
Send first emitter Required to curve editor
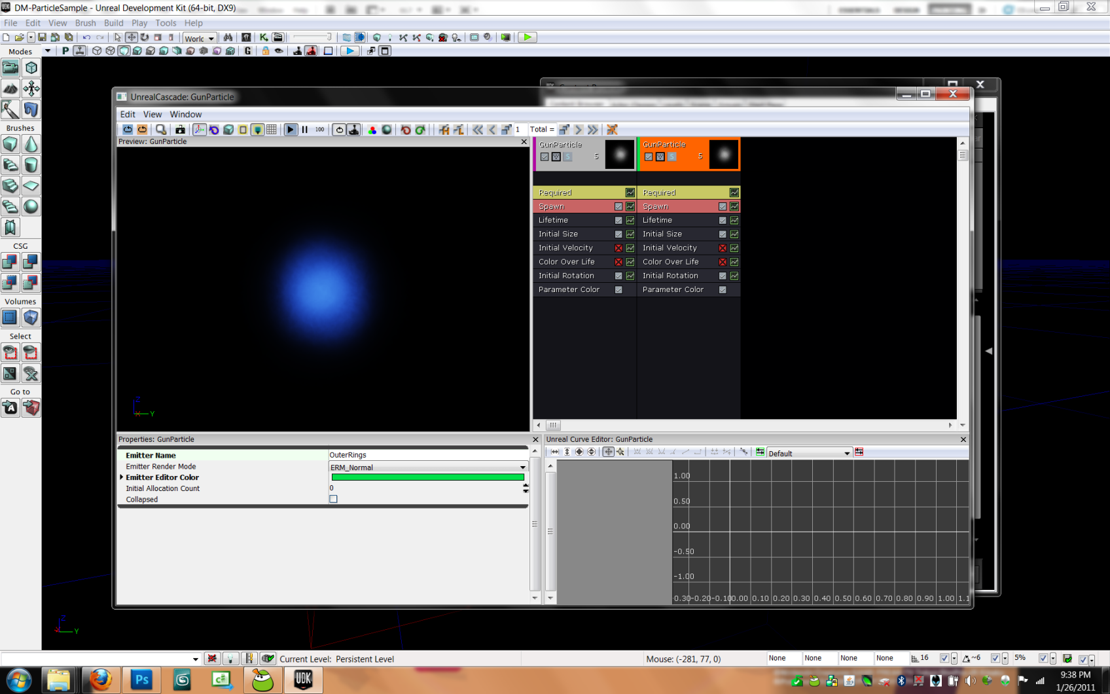point(630,192)
